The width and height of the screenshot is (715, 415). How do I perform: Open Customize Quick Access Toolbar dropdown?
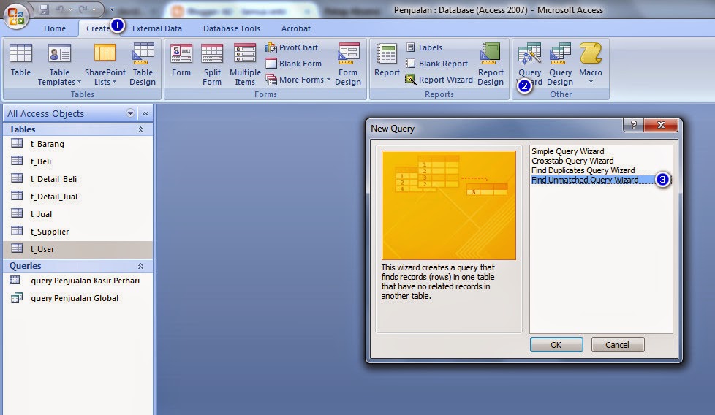pos(112,9)
